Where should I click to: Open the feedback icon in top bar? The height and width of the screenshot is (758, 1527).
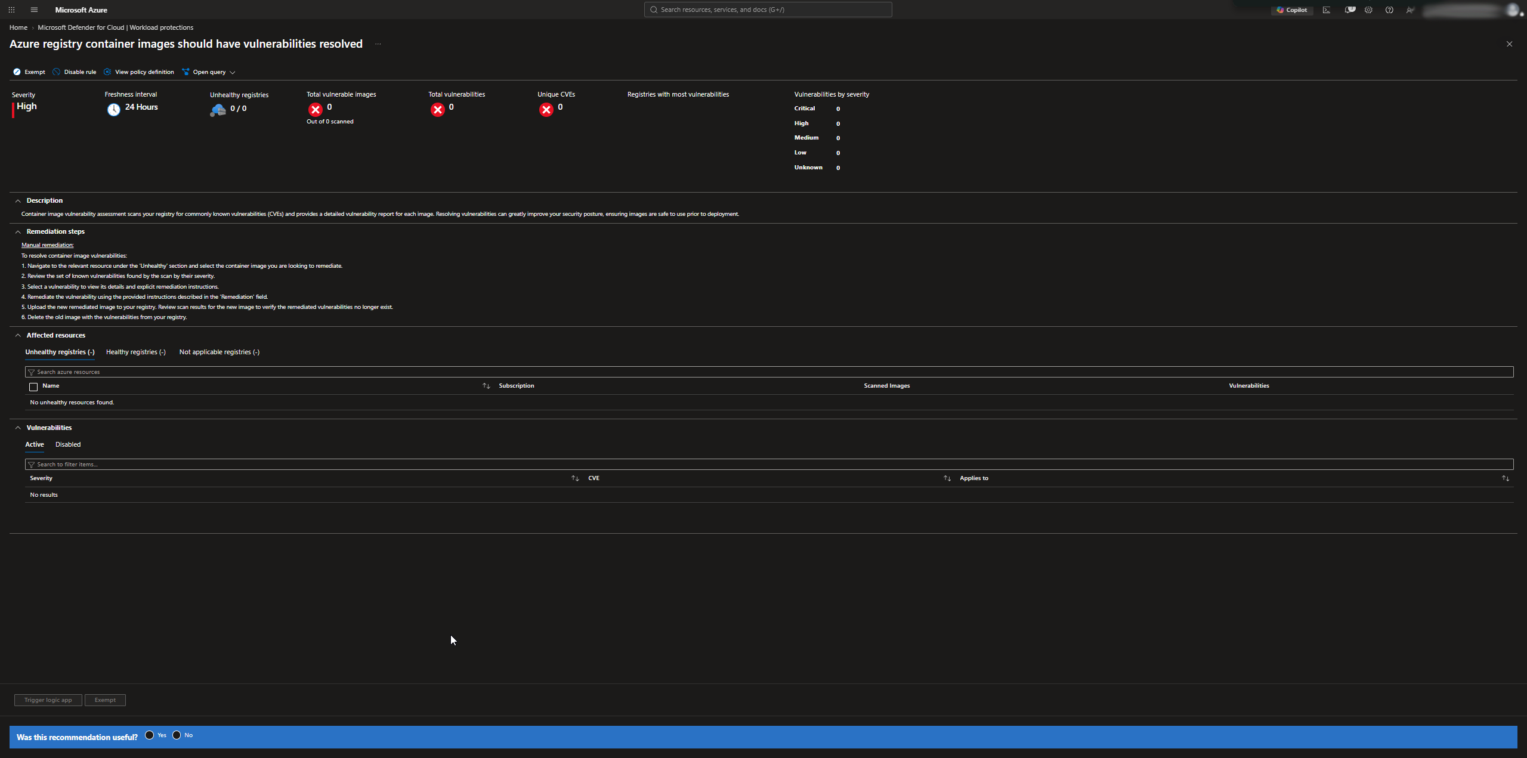(1409, 10)
